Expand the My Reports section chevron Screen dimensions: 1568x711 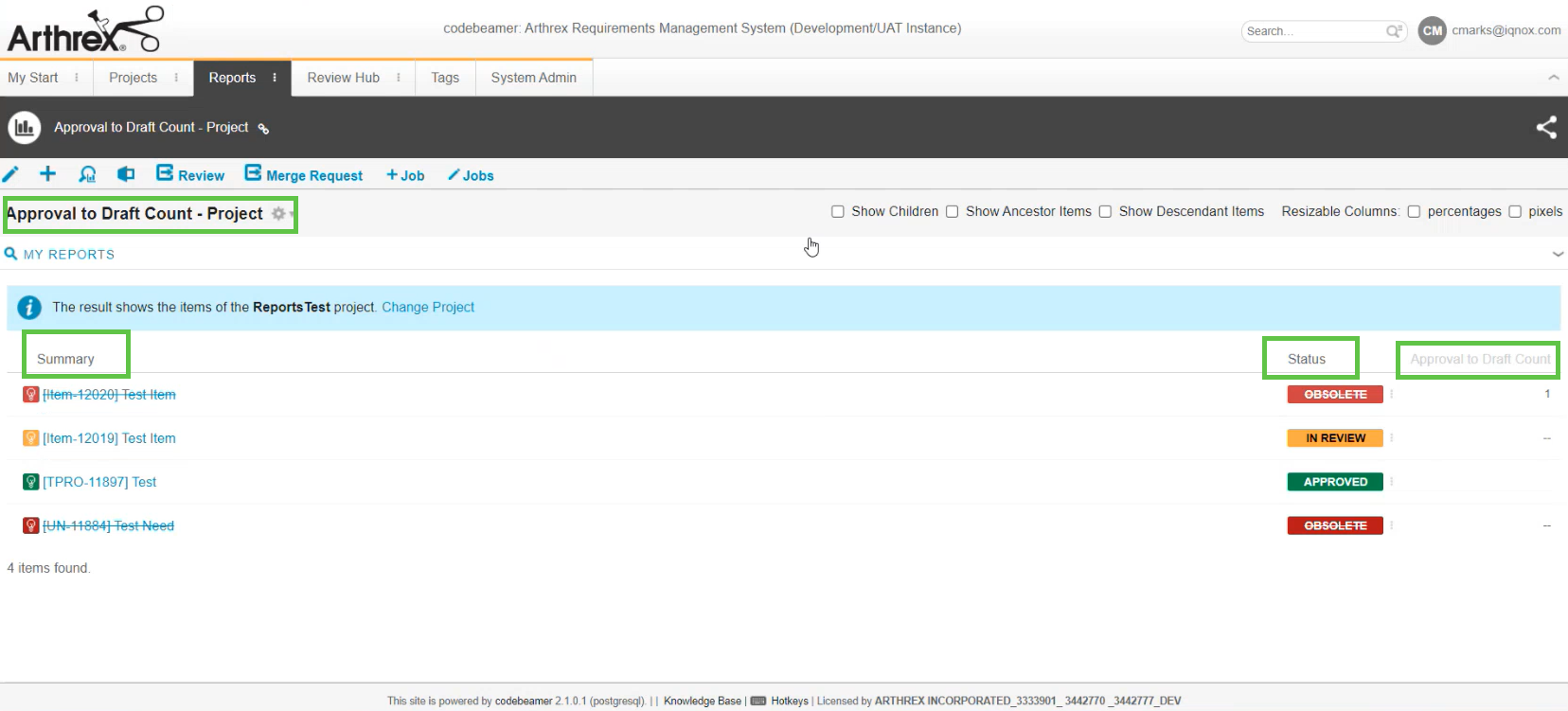click(x=1558, y=255)
